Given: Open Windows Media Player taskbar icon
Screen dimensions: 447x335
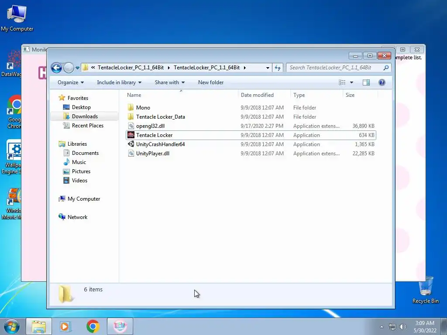Looking at the screenshot, I should 65,326.
